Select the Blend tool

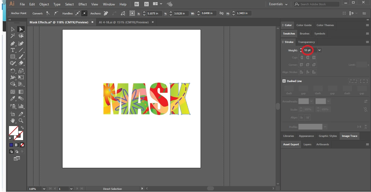click(21, 98)
